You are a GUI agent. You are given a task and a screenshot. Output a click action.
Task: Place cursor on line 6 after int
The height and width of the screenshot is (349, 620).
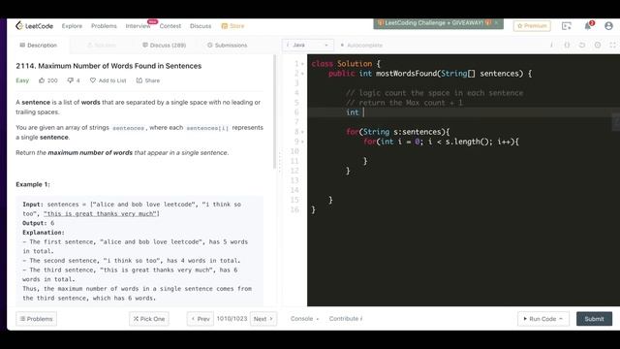[363, 112]
